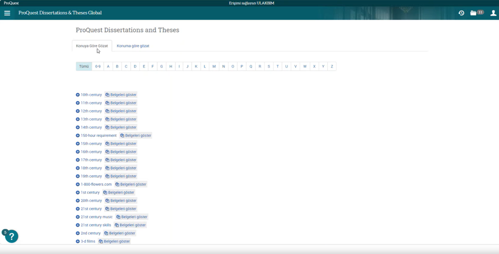Show documents for 19th century
The image size is (499, 254).
(x=121, y=176)
